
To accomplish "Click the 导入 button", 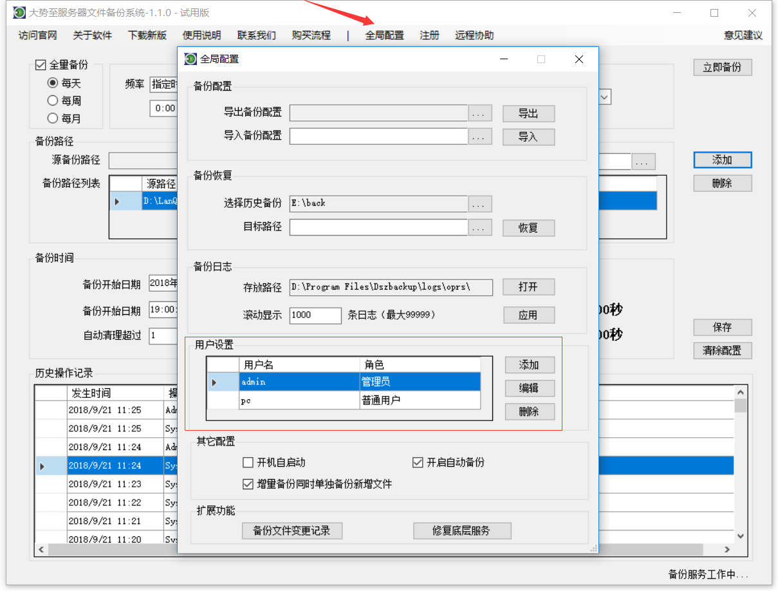I will click(528, 136).
